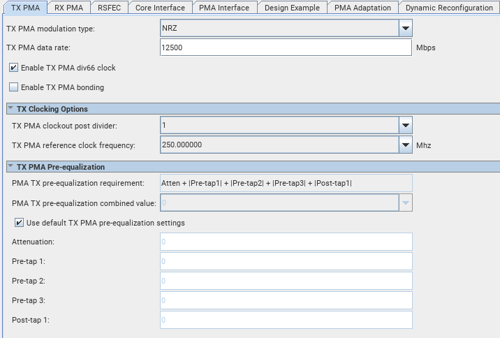Enable the TX PMA bonding checkbox

pos(14,87)
